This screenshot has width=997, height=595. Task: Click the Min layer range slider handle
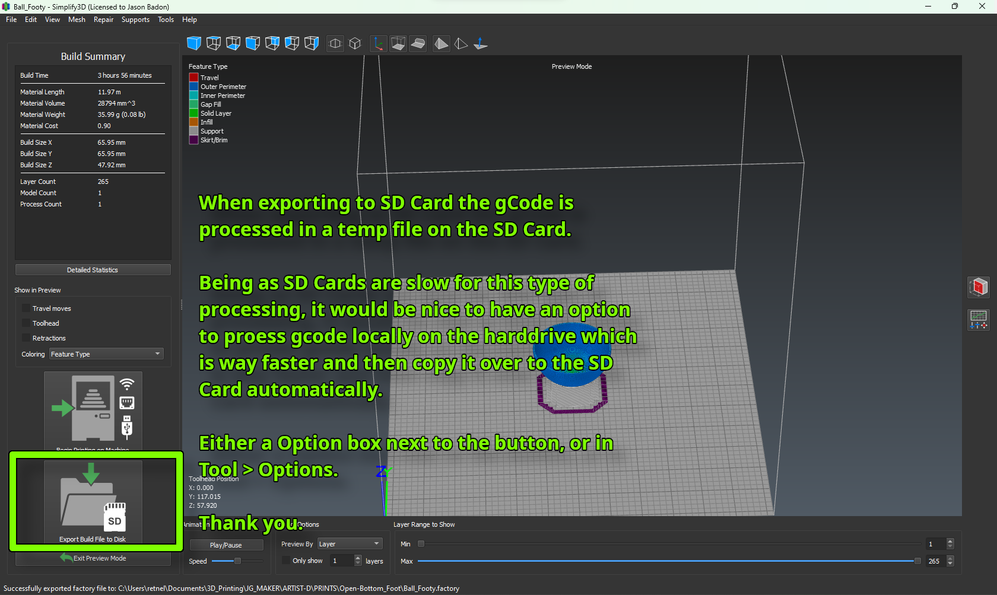[421, 544]
